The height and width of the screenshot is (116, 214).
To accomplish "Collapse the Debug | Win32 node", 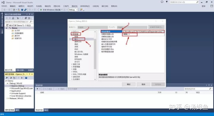I will click(7, 83).
